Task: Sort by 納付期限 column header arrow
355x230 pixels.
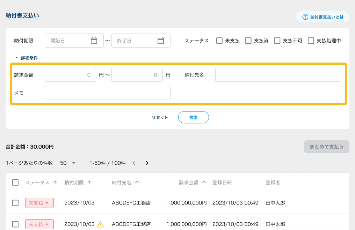Action: click(89, 182)
